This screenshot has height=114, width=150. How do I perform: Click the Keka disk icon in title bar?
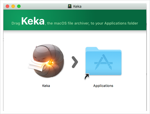click(70, 6)
